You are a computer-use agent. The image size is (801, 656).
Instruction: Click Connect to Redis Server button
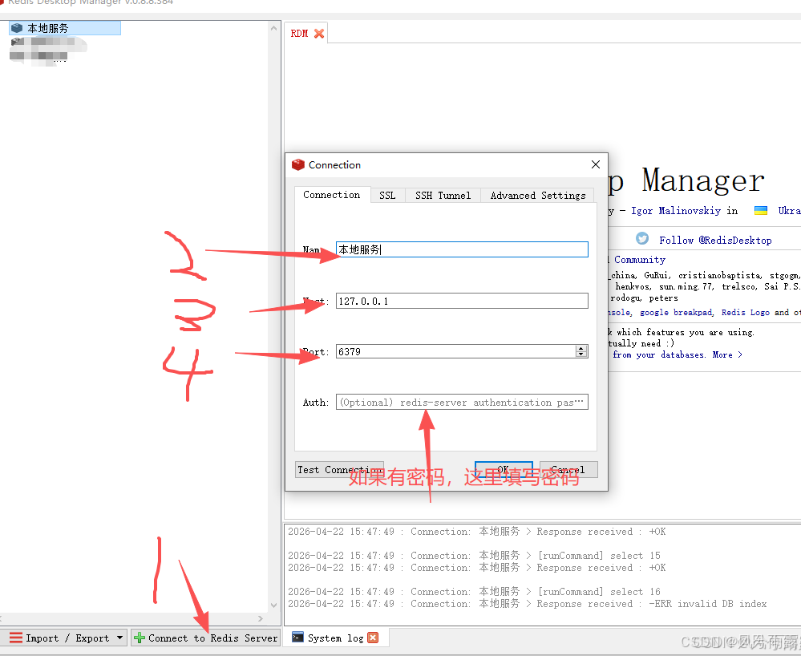coord(206,638)
